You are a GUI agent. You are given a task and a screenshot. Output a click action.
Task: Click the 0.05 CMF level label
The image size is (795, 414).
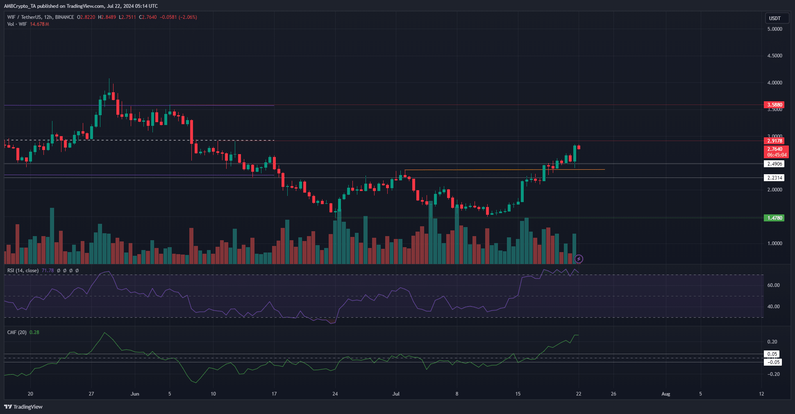click(772, 354)
